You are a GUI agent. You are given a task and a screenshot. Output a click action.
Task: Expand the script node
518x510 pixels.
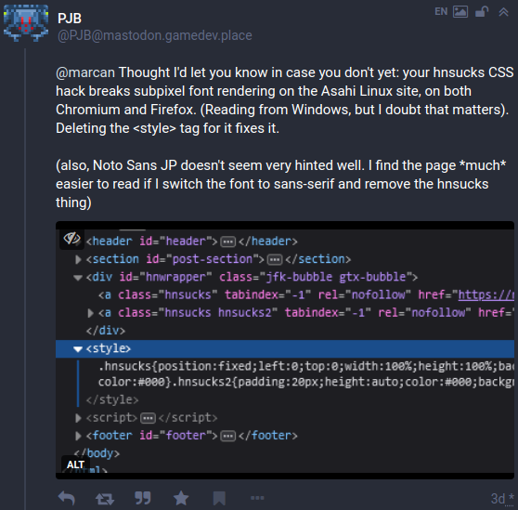[x=78, y=418]
